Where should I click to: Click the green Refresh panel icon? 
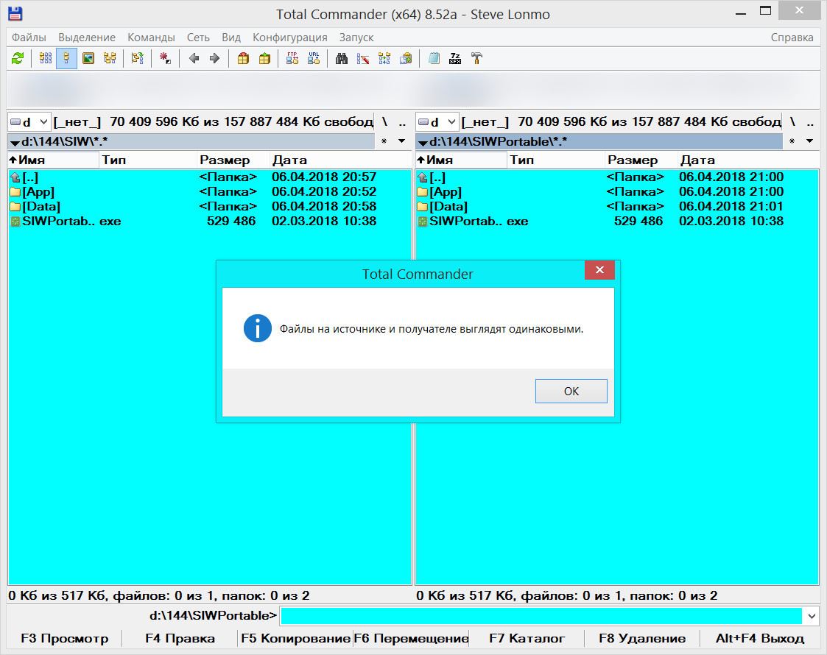[x=18, y=58]
